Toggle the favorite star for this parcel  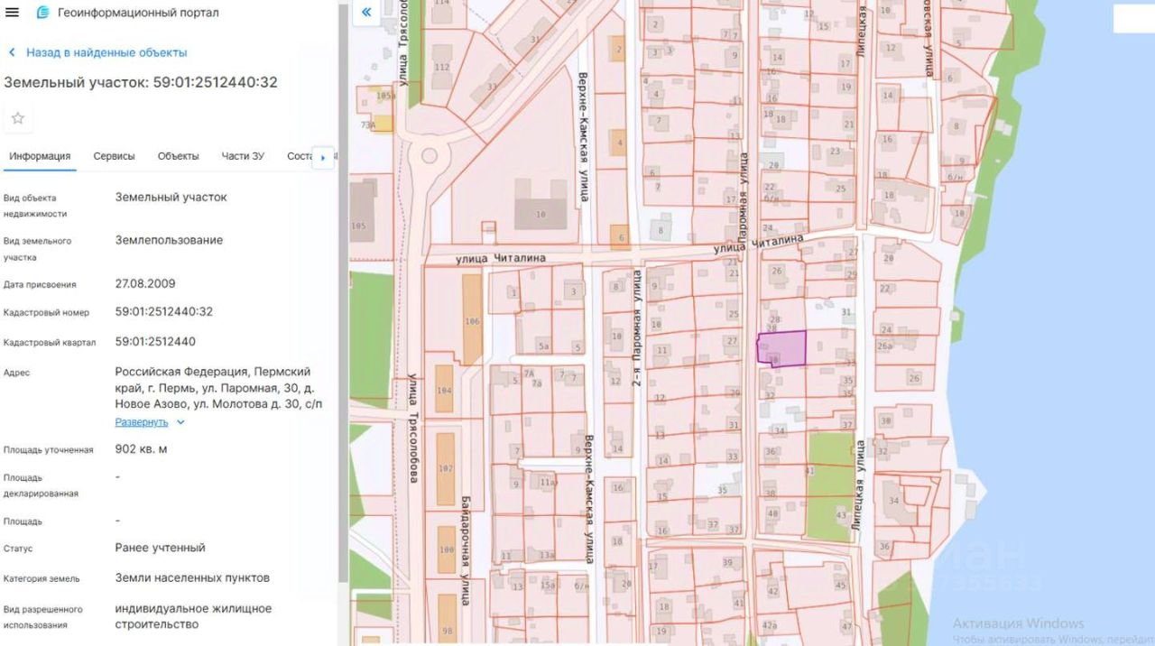coord(18,118)
